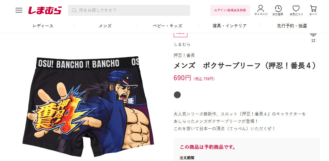Screen dimensions: 329x161
Task: Toggle favorite heart beside count 12
Action: (313, 35)
